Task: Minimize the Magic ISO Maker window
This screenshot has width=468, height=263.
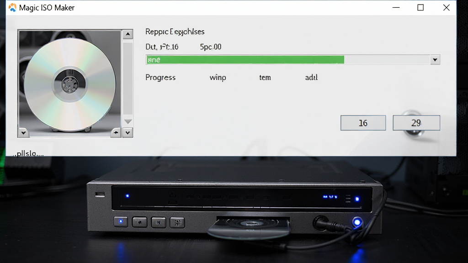Action: tap(396, 7)
